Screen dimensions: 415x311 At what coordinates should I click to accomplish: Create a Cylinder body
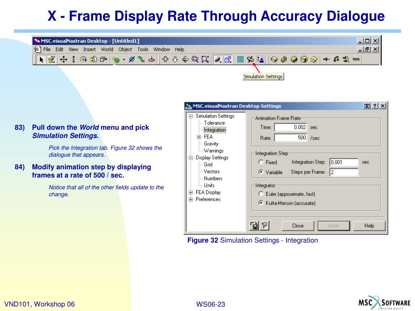pos(304,60)
